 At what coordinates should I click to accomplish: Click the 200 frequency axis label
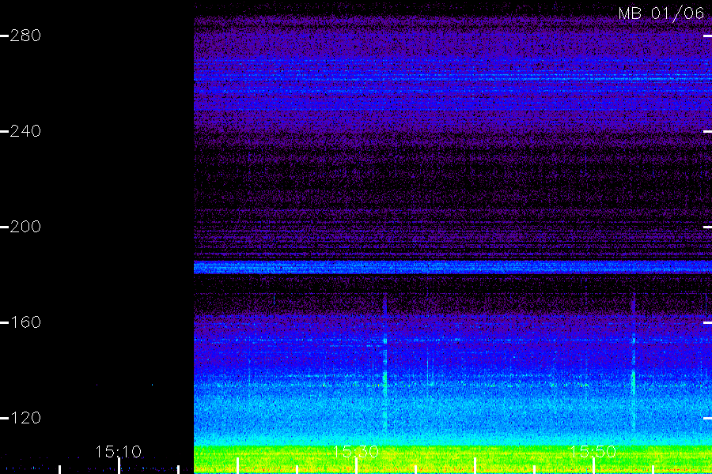pos(25,227)
